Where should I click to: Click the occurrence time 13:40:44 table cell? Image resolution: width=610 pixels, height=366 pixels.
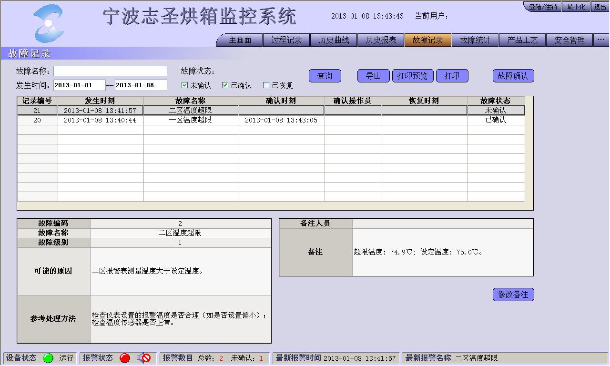[x=101, y=120]
